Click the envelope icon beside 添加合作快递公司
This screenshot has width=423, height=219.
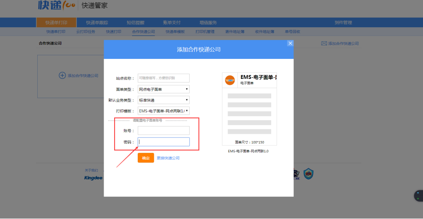pos(324,44)
